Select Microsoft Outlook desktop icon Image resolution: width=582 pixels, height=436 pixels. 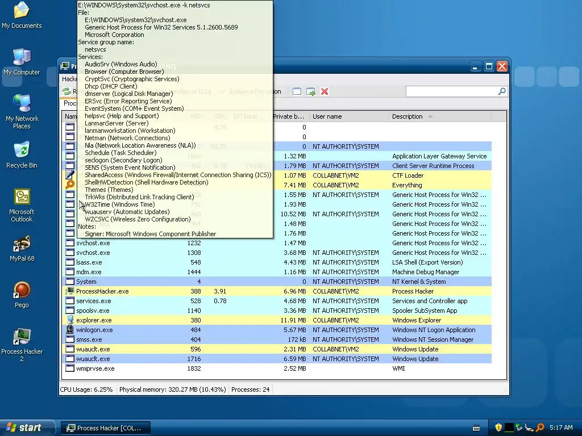click(22, 206)
